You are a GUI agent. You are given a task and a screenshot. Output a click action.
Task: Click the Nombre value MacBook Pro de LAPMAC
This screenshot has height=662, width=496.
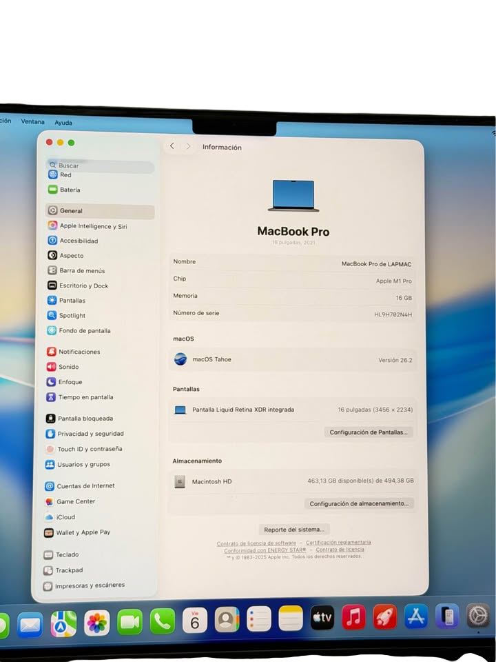tap(376, 264)
